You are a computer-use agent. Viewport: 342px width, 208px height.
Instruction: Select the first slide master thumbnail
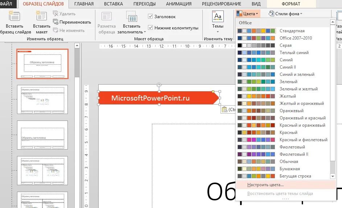tap(42, 64)
